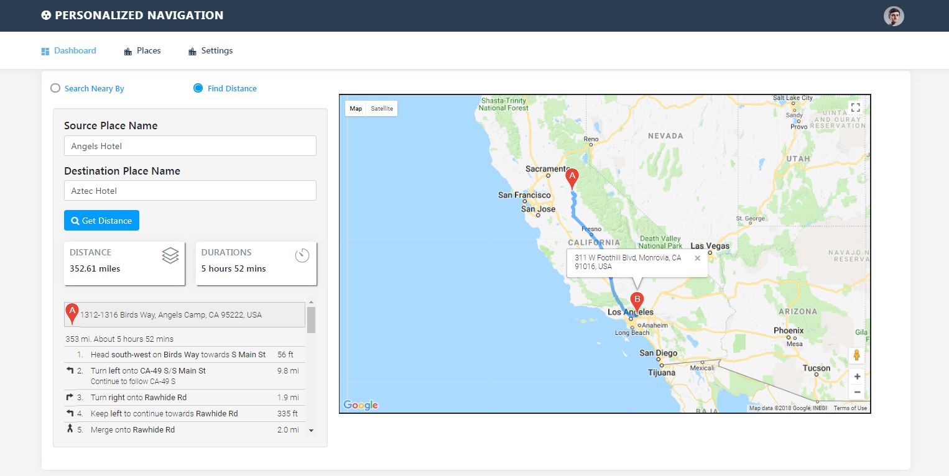Image resolution: width=949 pixels, height=476 pixels.
Task: Click the directions scrollbar thumb
Action: pos(311,320)
